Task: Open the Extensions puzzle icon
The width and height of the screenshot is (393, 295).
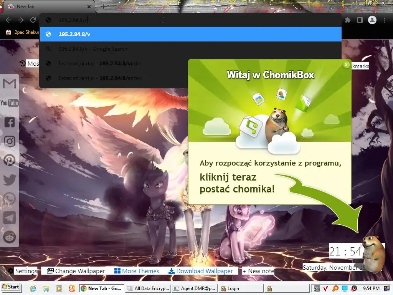Action: (x=348, y=20)
